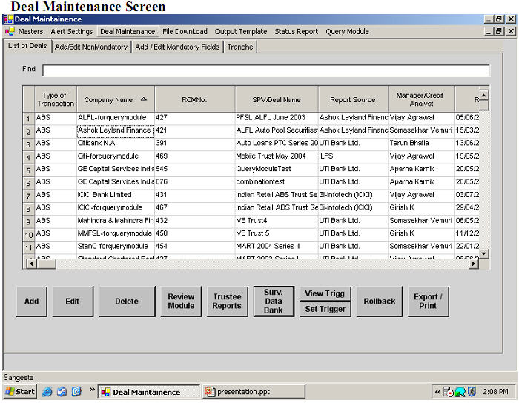
Task: Click the RCMNo. column header
Action: point(194,99)
